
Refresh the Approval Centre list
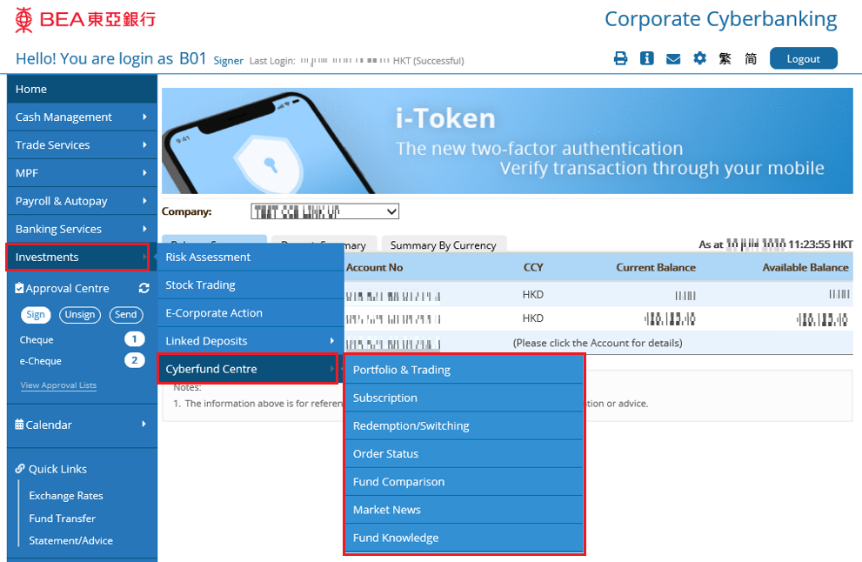tap(144, 288)
